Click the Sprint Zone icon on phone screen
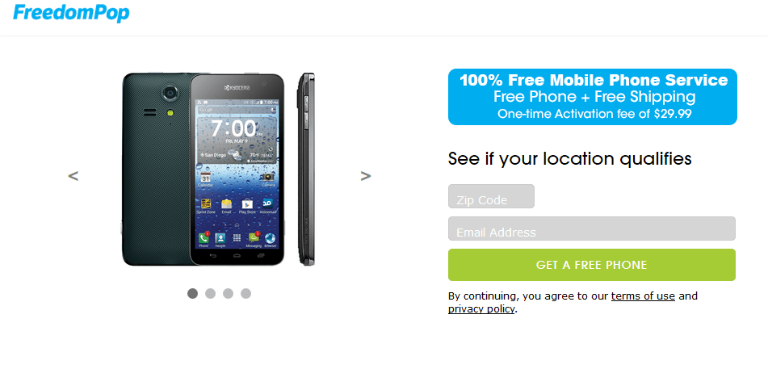Screen dimensions: 768x369 click(x=206, y=204)
